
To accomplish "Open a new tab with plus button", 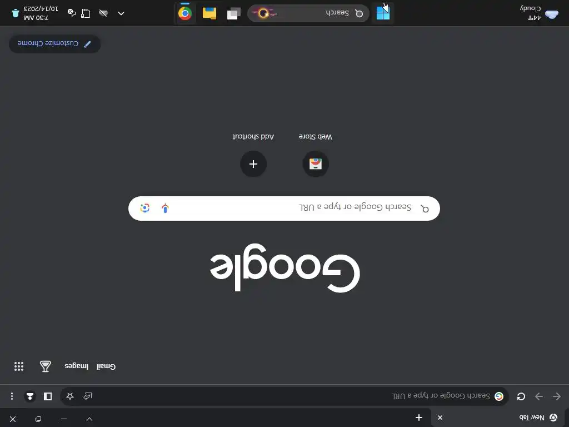I will click(x=419, y=418).
